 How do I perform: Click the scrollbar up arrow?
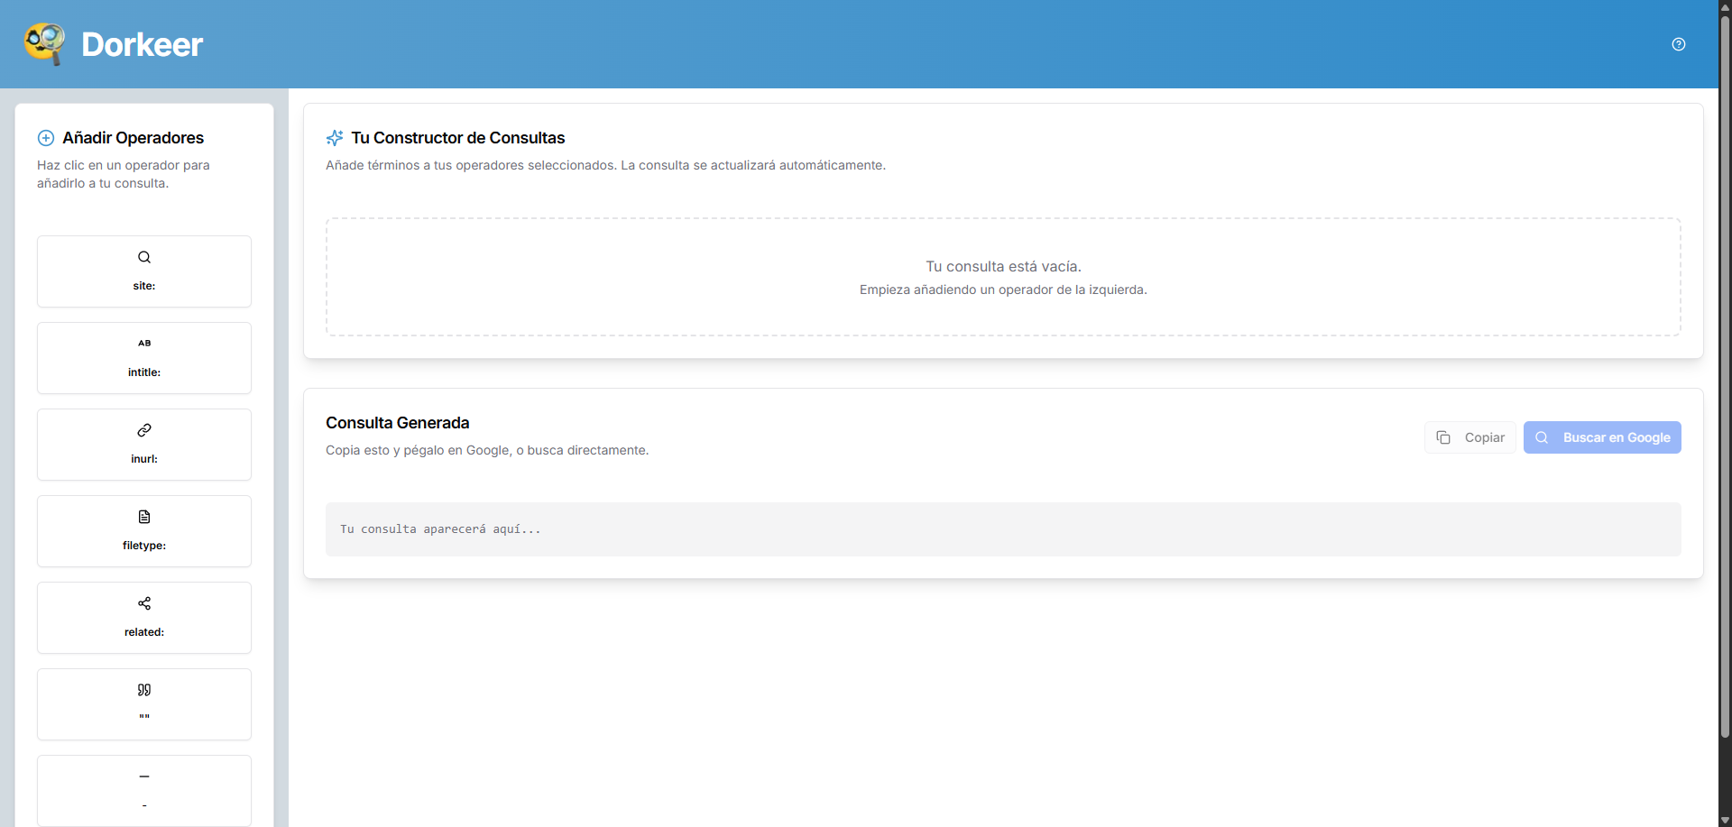(1725, 6)
